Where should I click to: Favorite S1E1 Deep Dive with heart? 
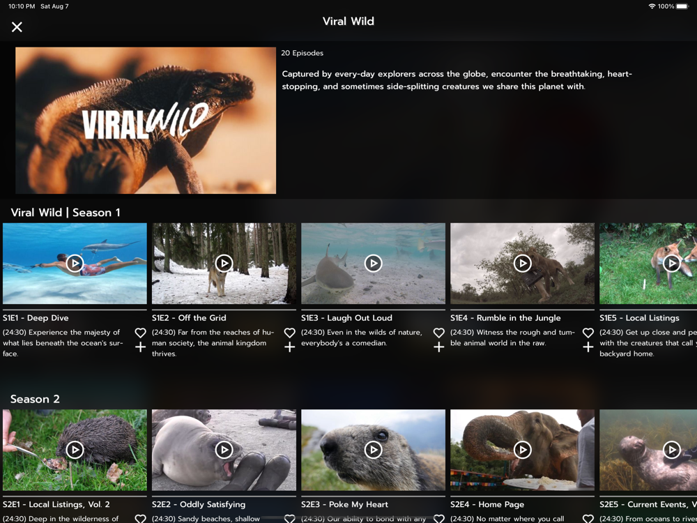[x=141, y=333]
